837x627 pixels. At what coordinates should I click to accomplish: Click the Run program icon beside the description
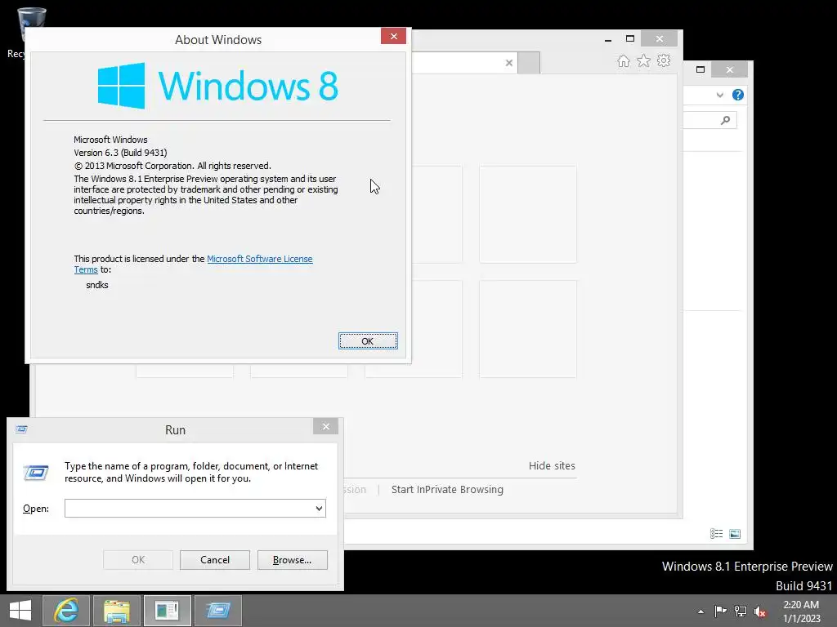36,473
